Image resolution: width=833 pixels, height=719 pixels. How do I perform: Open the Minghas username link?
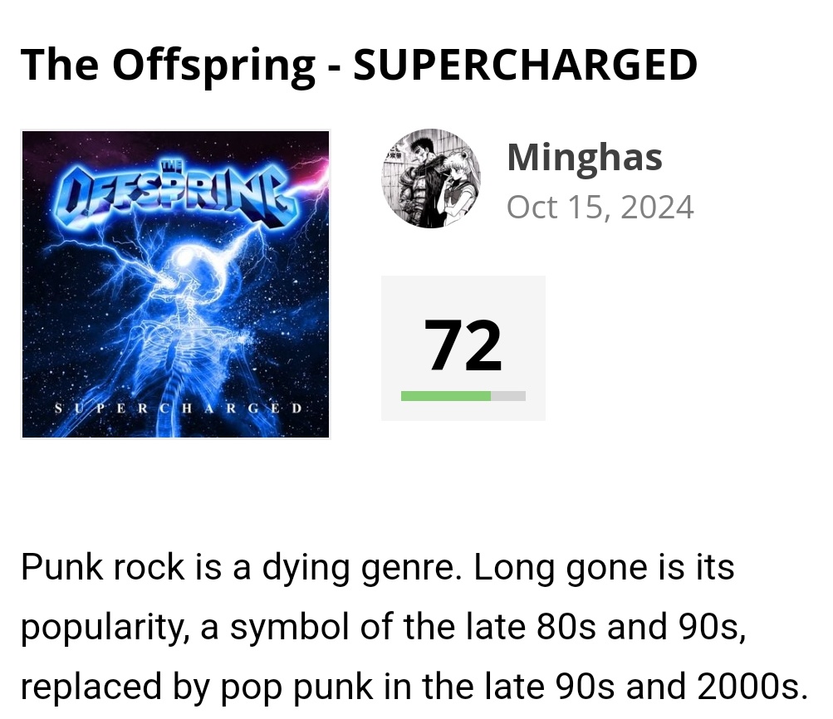585,157
